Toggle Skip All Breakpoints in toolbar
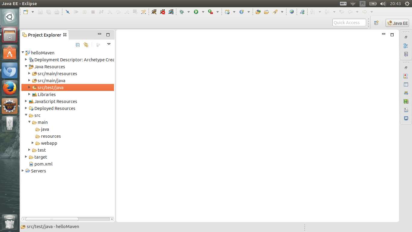The width and height of the screenshot is (412, 232). 68,12
